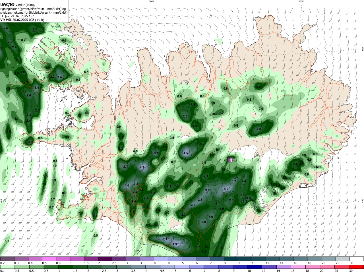Select the pale grey 25–30 snow legend swatch

tap(343, 259)
